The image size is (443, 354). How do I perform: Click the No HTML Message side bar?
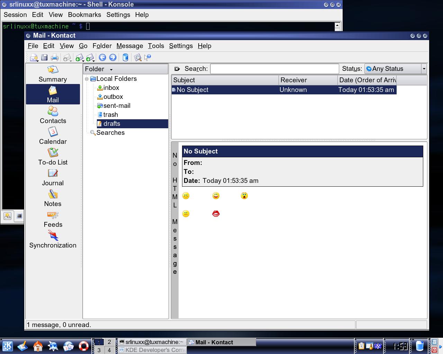click(175, 230)
